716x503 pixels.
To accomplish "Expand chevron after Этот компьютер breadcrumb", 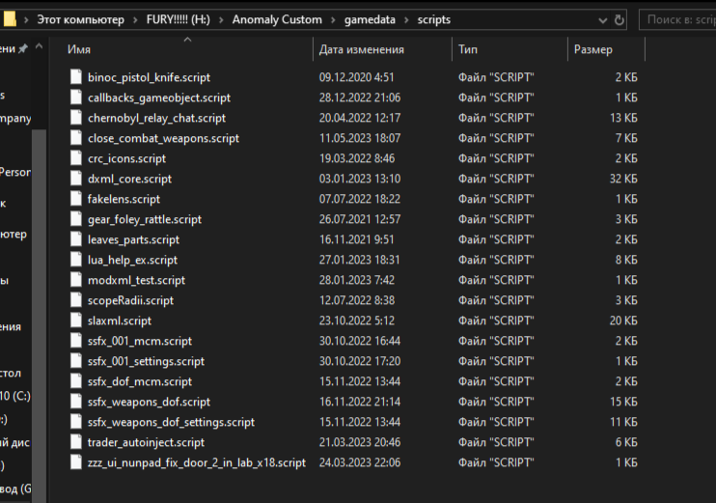I will pos(135,20).
